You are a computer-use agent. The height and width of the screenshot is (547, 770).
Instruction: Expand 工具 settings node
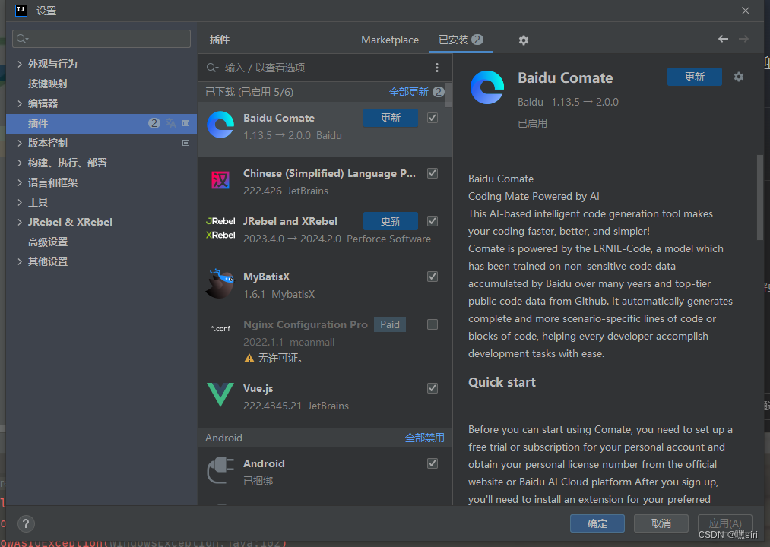click(x=20, y=202)
